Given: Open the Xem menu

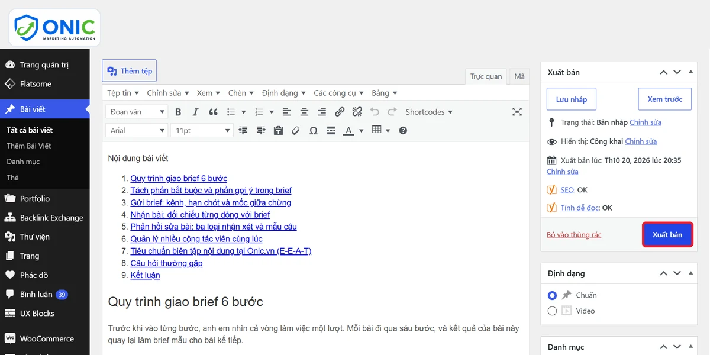Looking at the screenshot, I should tap(209, 93).
